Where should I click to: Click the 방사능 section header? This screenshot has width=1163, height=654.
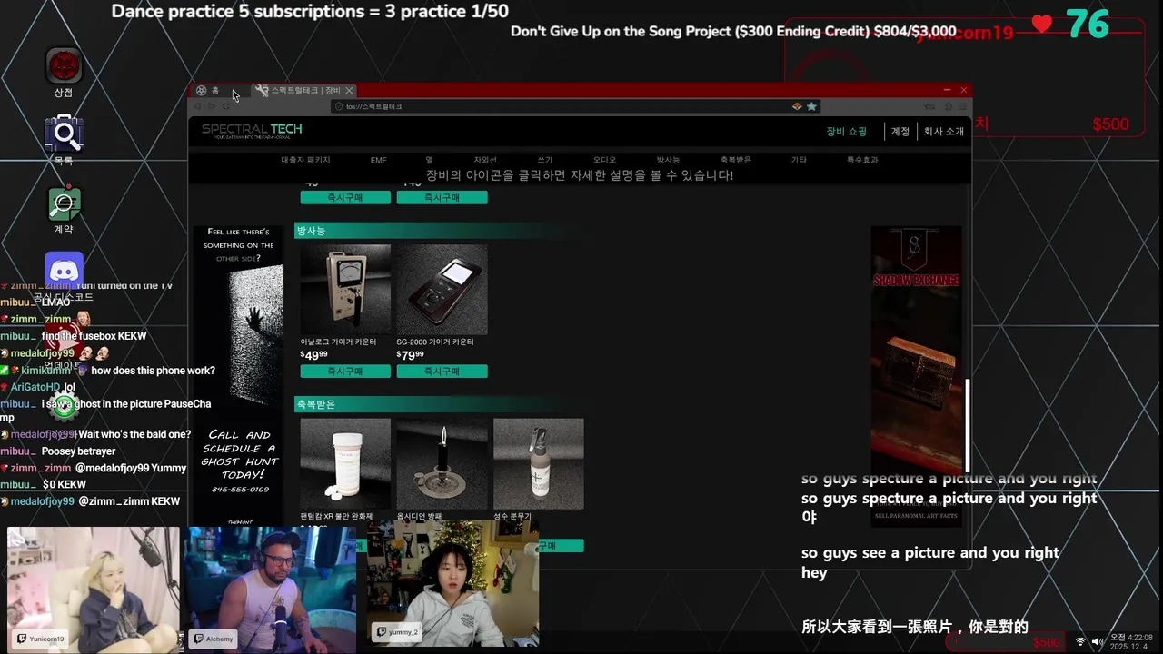click(440, 231)
